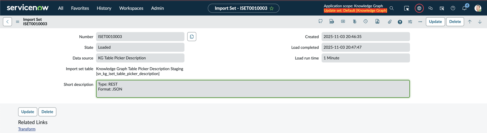This screenshot has height=133, width=487.
Task: Click the Transform related link
Action: pos(27,129)
